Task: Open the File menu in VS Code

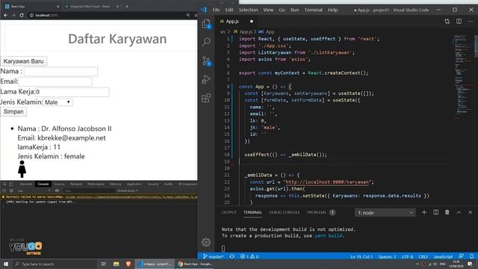Action: pos(216,10)
